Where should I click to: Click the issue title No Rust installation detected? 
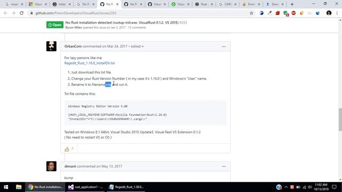click(x=122, y=22)
